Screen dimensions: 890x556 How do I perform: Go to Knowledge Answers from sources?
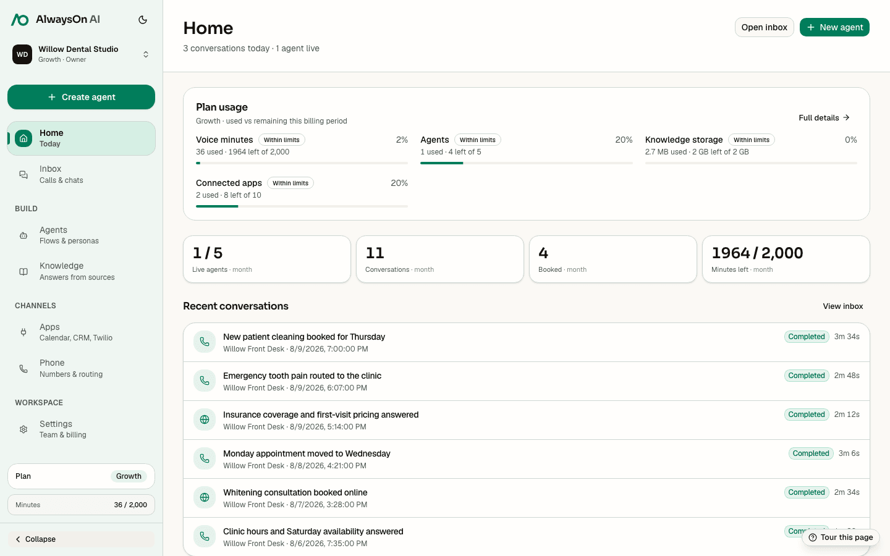point(81,271)
